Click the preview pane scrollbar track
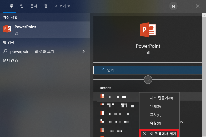 coord(204,77)
